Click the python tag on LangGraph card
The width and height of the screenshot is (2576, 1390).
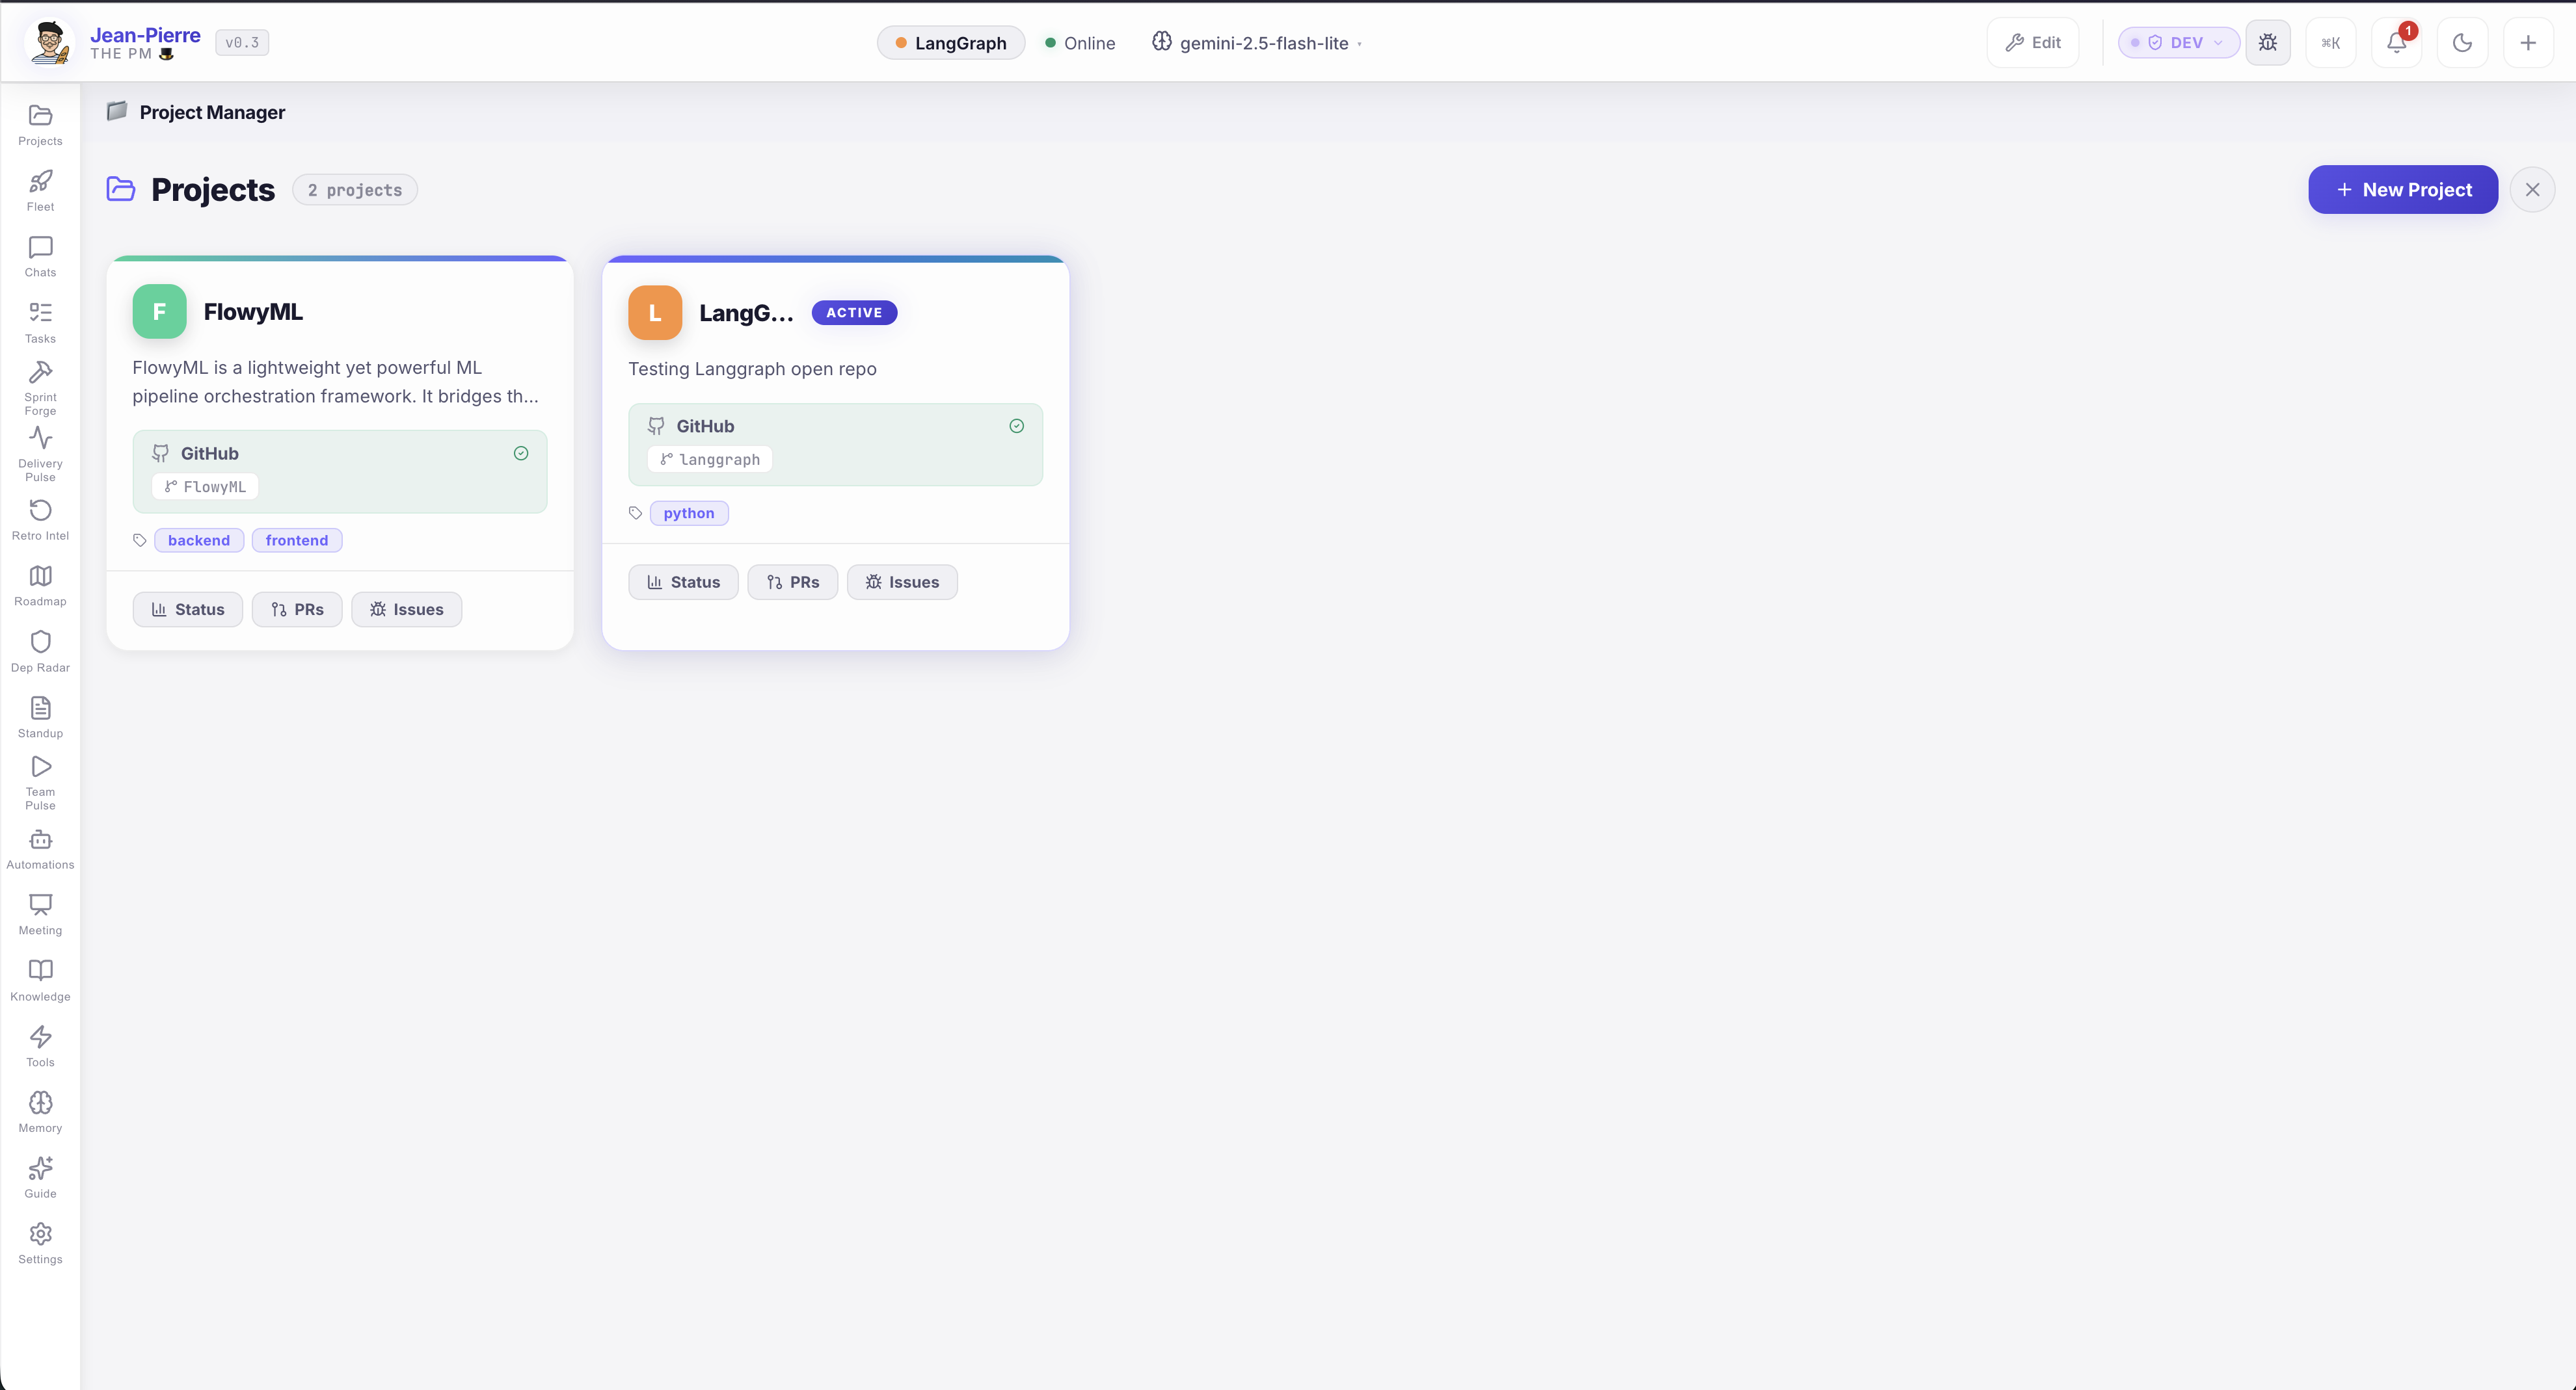pos(689,512)
